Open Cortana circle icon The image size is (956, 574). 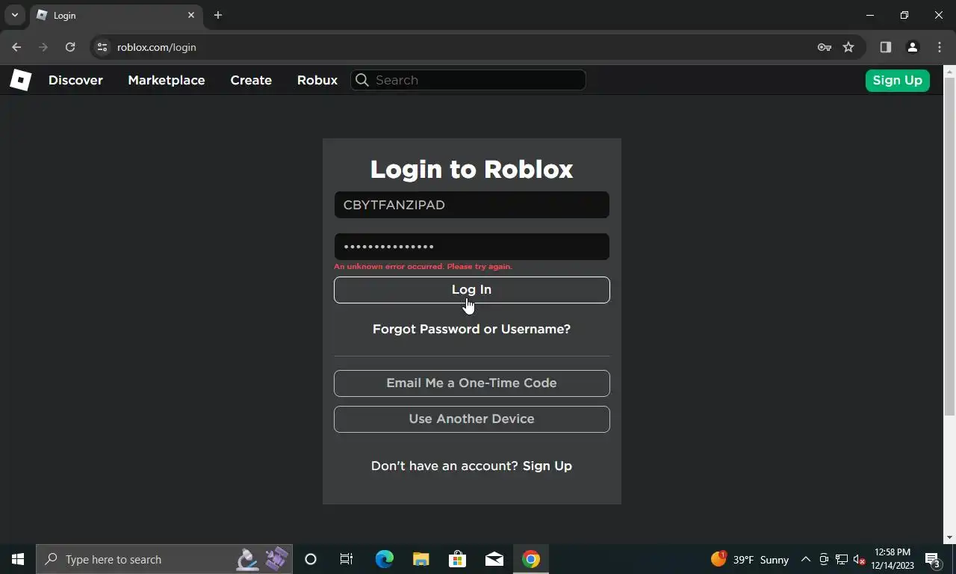[x=311, y=559]
